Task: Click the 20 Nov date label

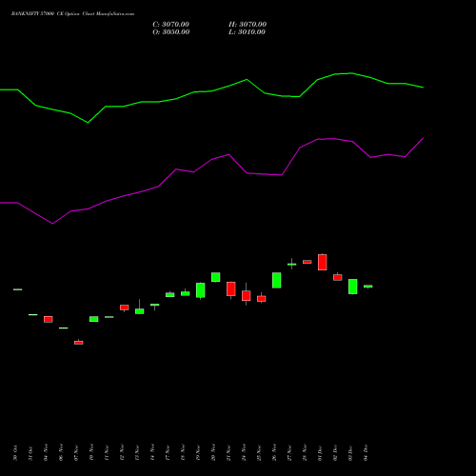Action: (x=213, y=452)
